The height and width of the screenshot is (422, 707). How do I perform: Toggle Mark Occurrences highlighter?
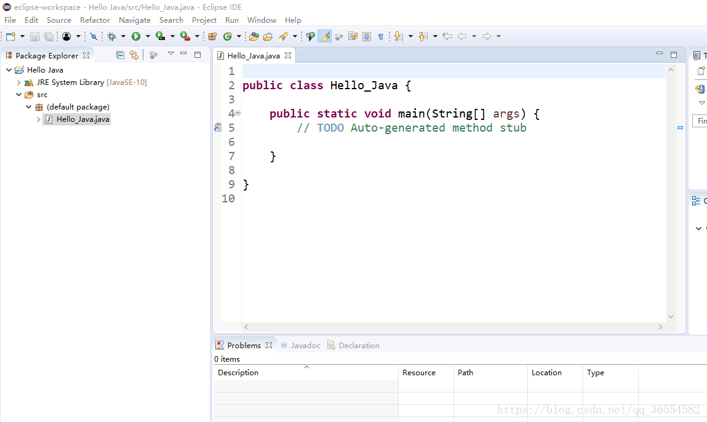click(x=325, y=36)
